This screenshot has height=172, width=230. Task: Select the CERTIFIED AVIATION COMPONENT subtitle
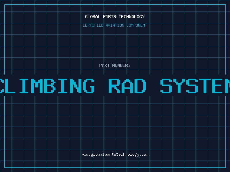[x=115, y=25]
